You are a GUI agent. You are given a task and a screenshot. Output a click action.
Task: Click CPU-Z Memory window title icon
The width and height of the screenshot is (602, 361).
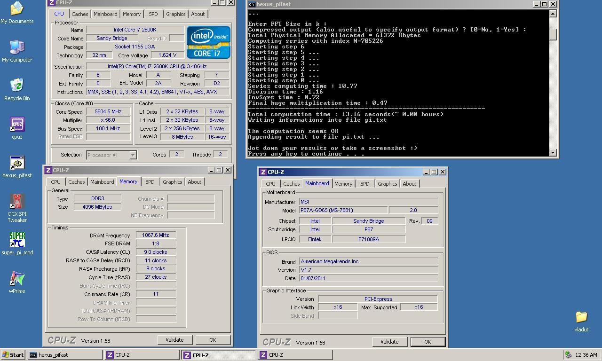point(48,170)
